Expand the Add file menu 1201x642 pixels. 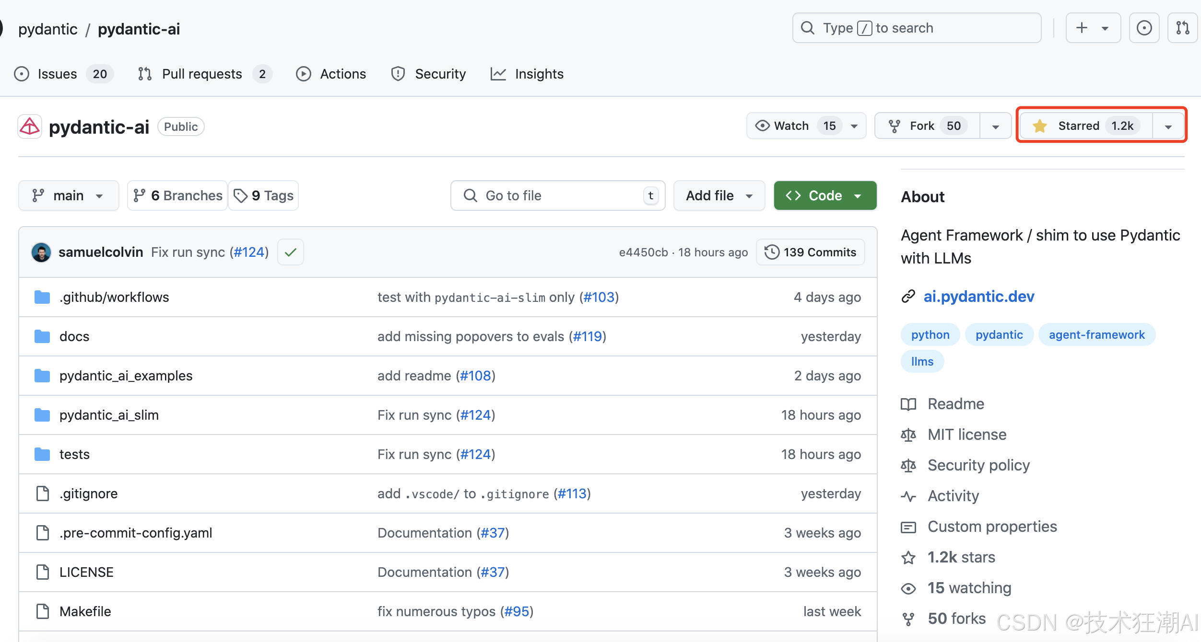pyautogui.click(x=718, y=195)
